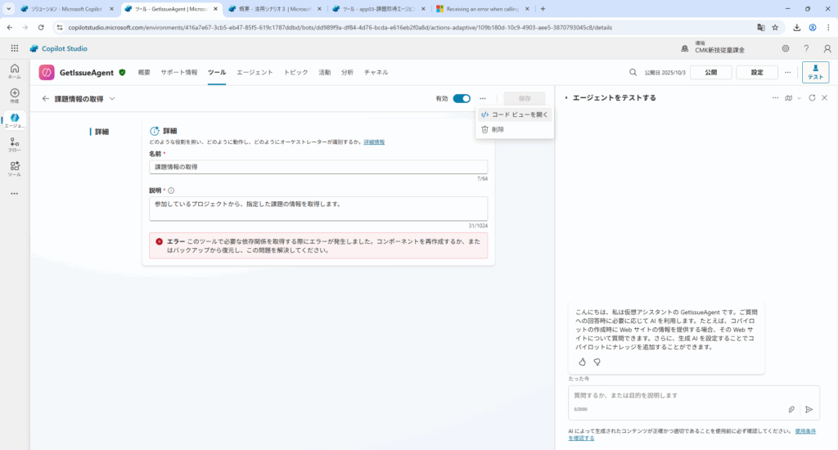
Task: Click the thumbs down icon on the greeting
Action: click(x=597, y=361)
